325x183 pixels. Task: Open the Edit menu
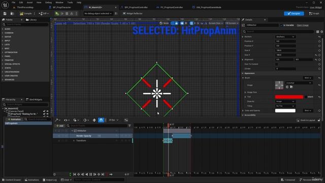pyautogui.click(x=21, y=3)
